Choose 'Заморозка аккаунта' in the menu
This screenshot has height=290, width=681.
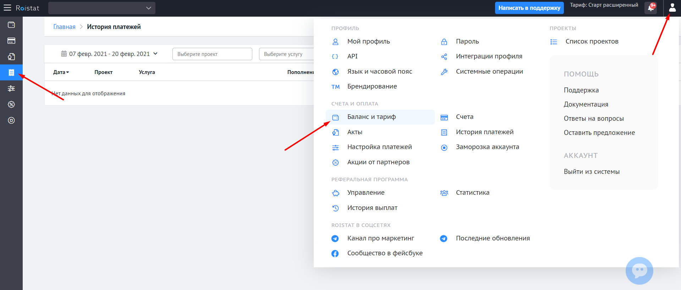[487, 147]
